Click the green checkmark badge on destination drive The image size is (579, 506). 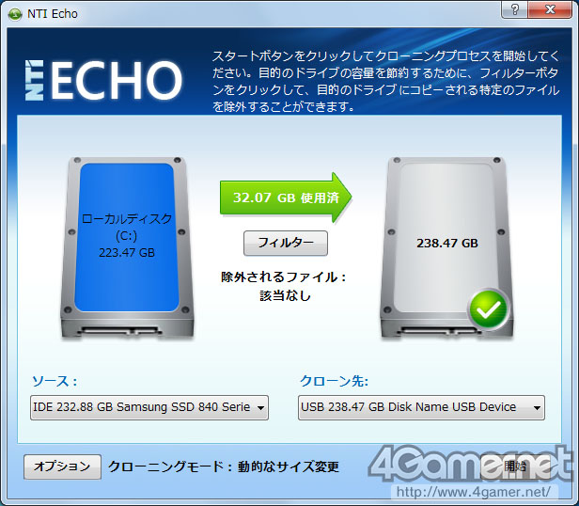489,309
